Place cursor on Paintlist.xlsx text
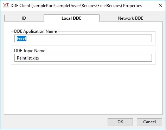 coord(28,58)
